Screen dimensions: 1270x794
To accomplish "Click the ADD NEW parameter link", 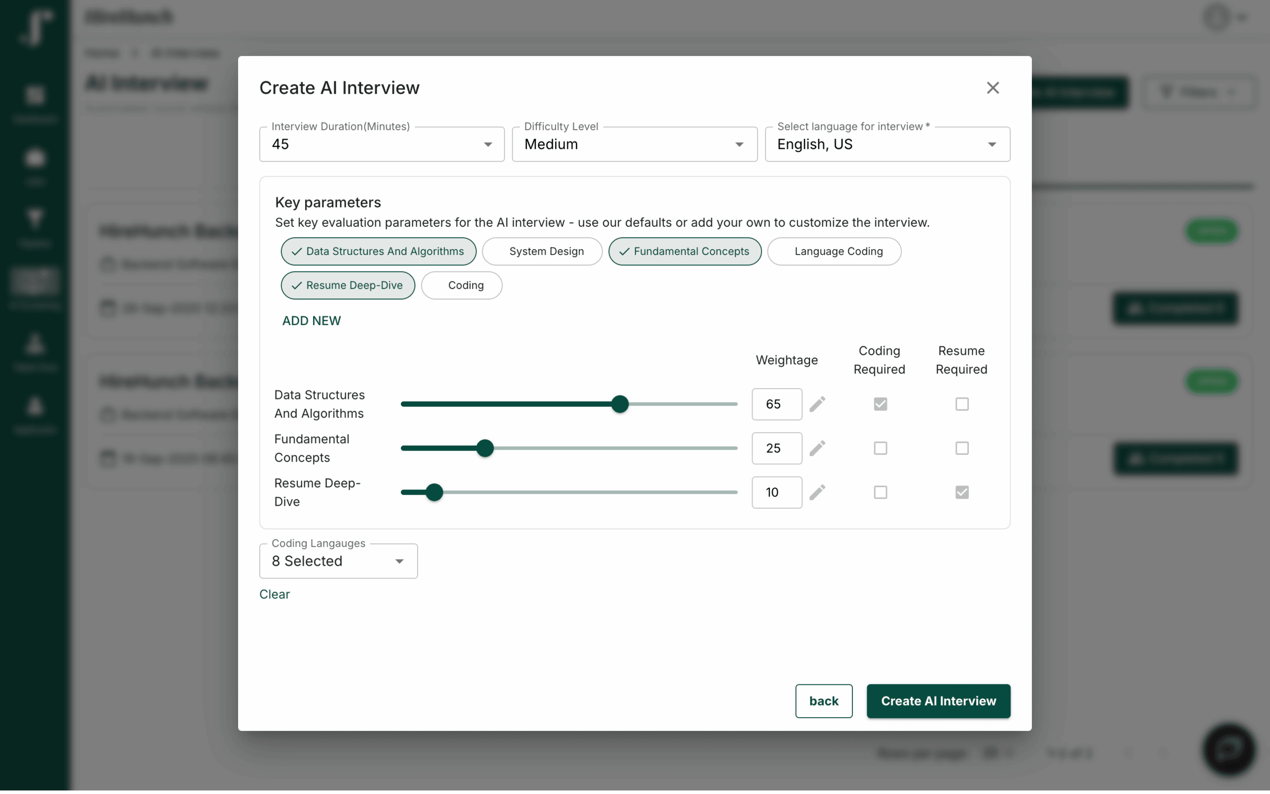I will (311, 321).
